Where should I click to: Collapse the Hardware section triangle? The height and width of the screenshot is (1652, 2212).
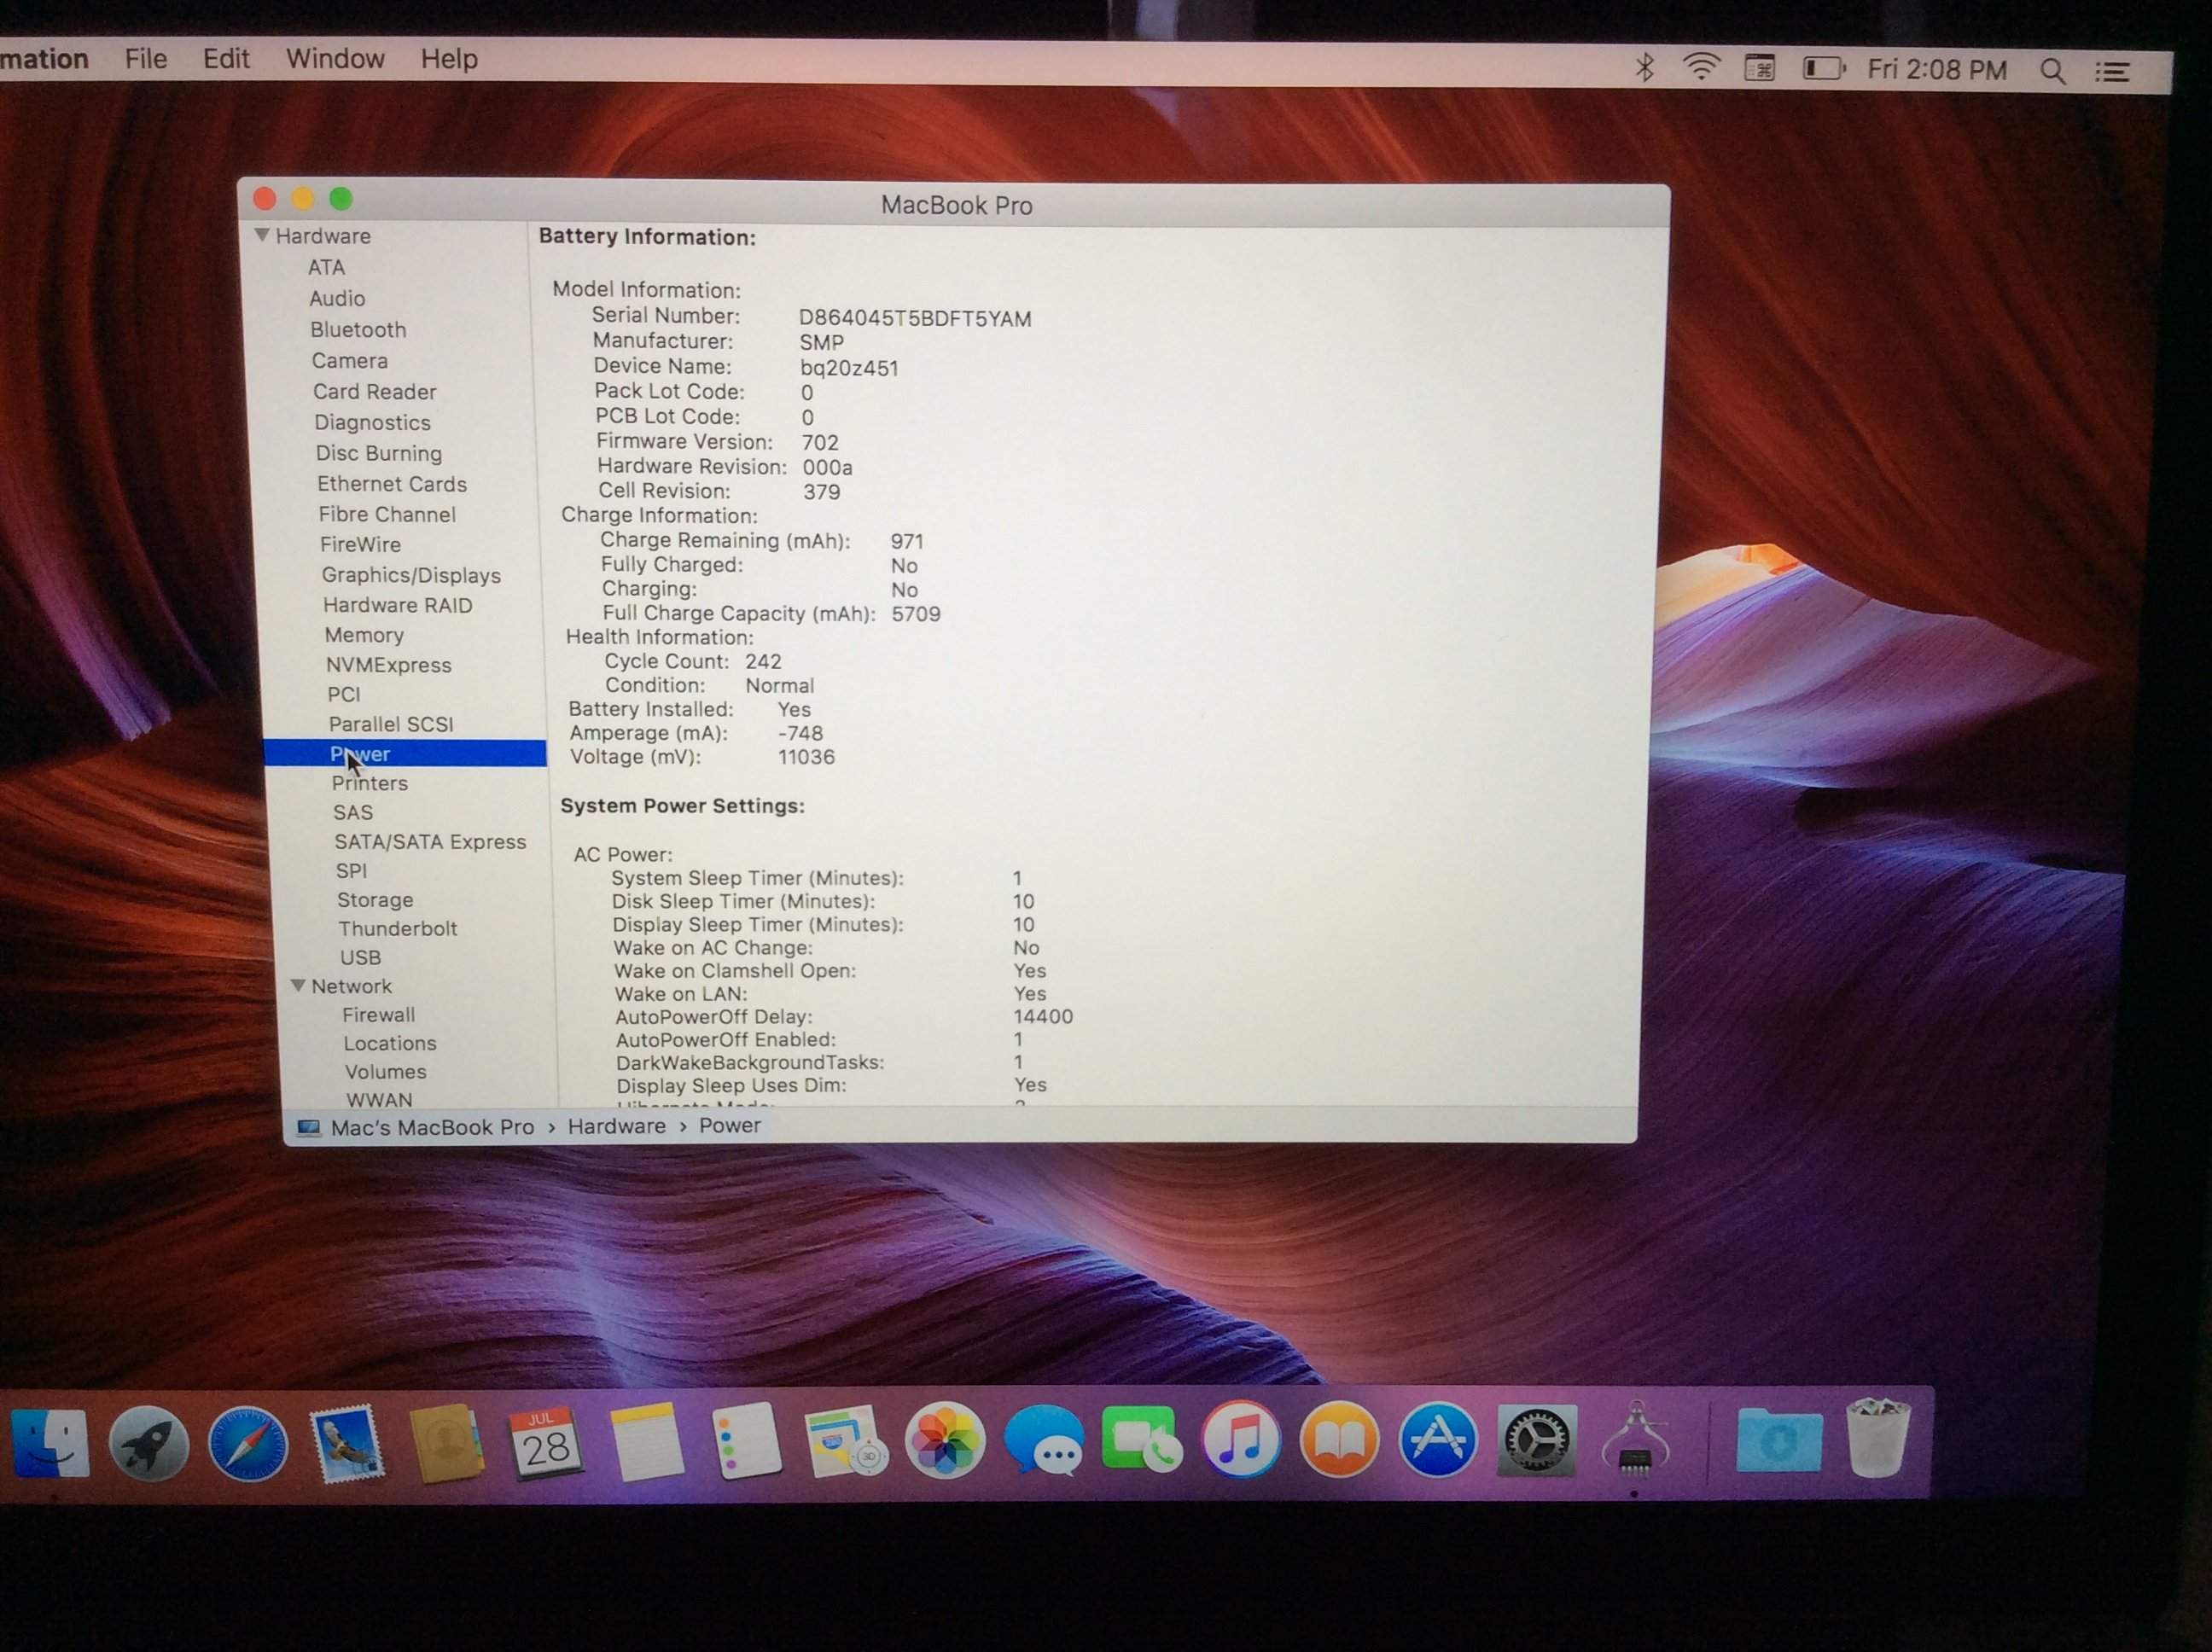[262, 235]
